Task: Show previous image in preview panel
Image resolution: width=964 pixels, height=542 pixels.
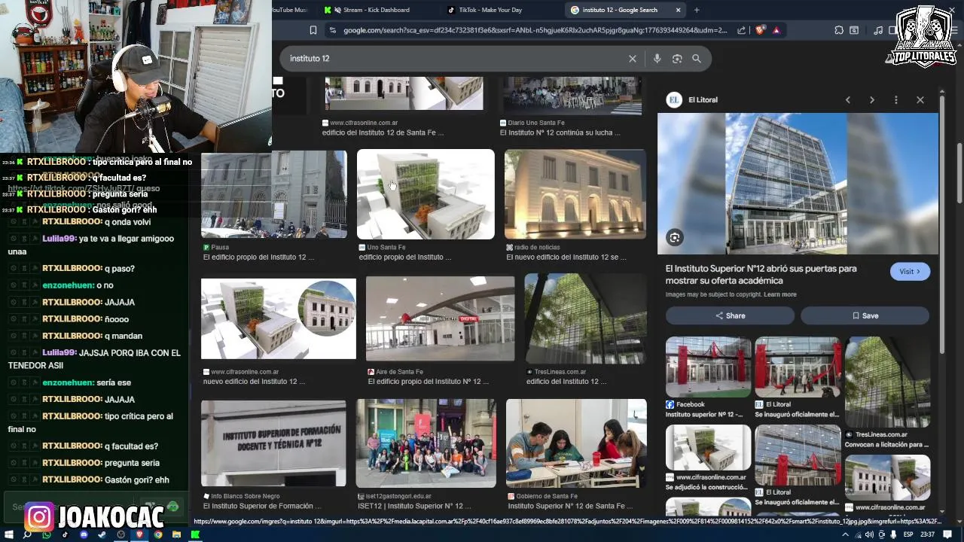Action: pos(848,99)
